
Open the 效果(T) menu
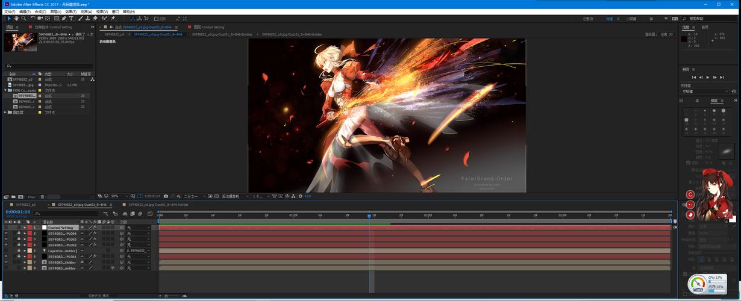[x=71, y=11]
